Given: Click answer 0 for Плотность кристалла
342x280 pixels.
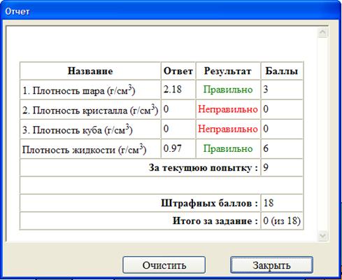Looking at the screenshot, I should click(x=166, y=109).
